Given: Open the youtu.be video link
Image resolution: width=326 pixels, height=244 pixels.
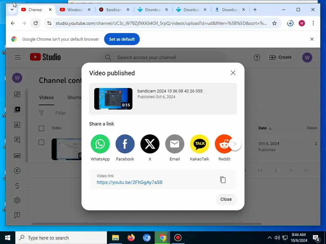Looking at the screenshot, I should tap(130, 182).
